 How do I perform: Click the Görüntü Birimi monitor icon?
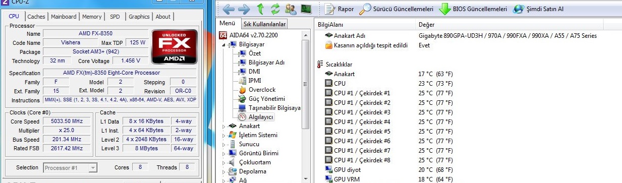coord(233,153)
